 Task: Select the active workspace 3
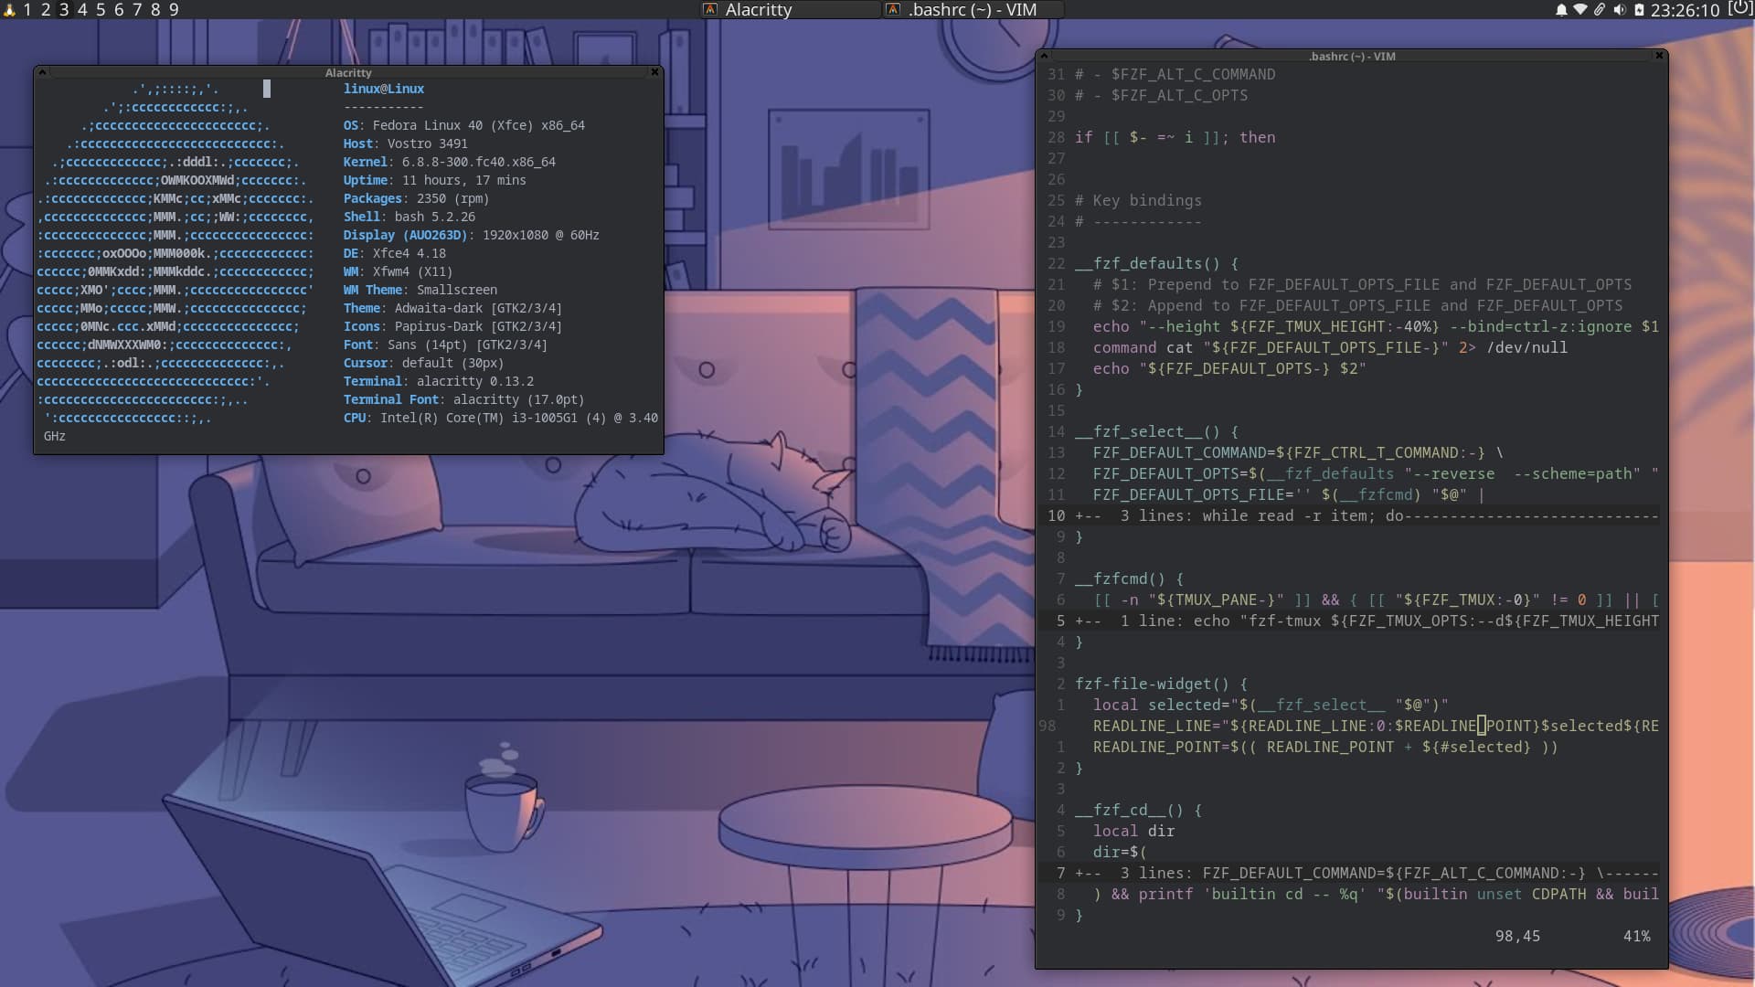tap(64, 10)
